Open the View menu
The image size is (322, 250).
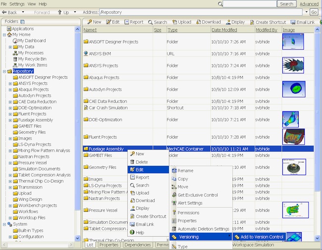(31, 4)
